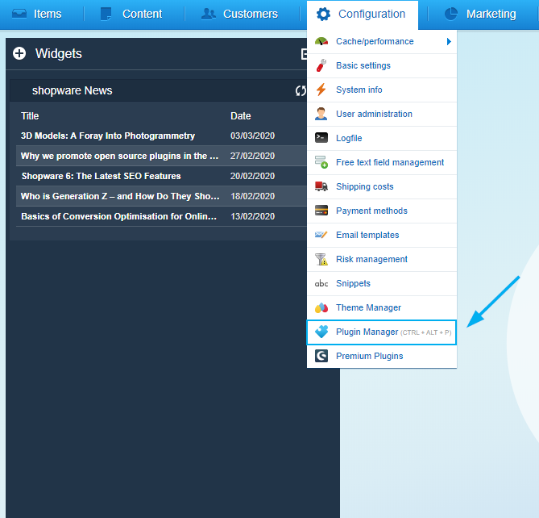Open news '3D Models: A Foray Into Photogrammetry'
The height and width of the screenshot is (518, 539).
pos(108,136)
